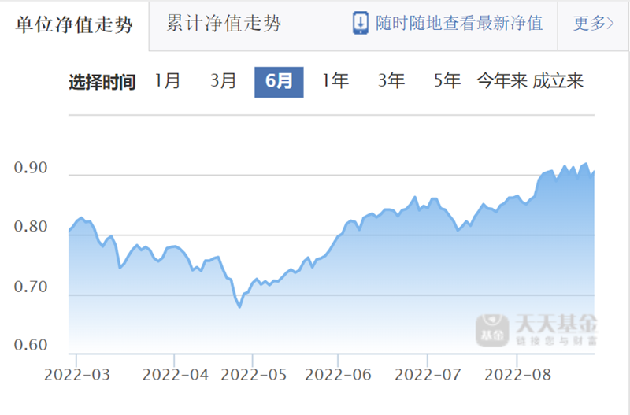Viewport: 630px width, 415px height.
Task: Select the 6月 time range
Action: click(x=279, y=82)
